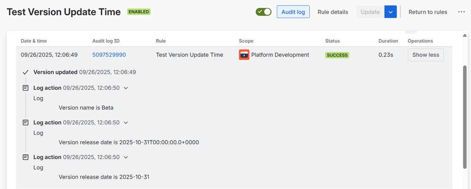Collapse the first Log action chevron
The height and width of the screenshot is (189, 471).
(x=125, y=88)
